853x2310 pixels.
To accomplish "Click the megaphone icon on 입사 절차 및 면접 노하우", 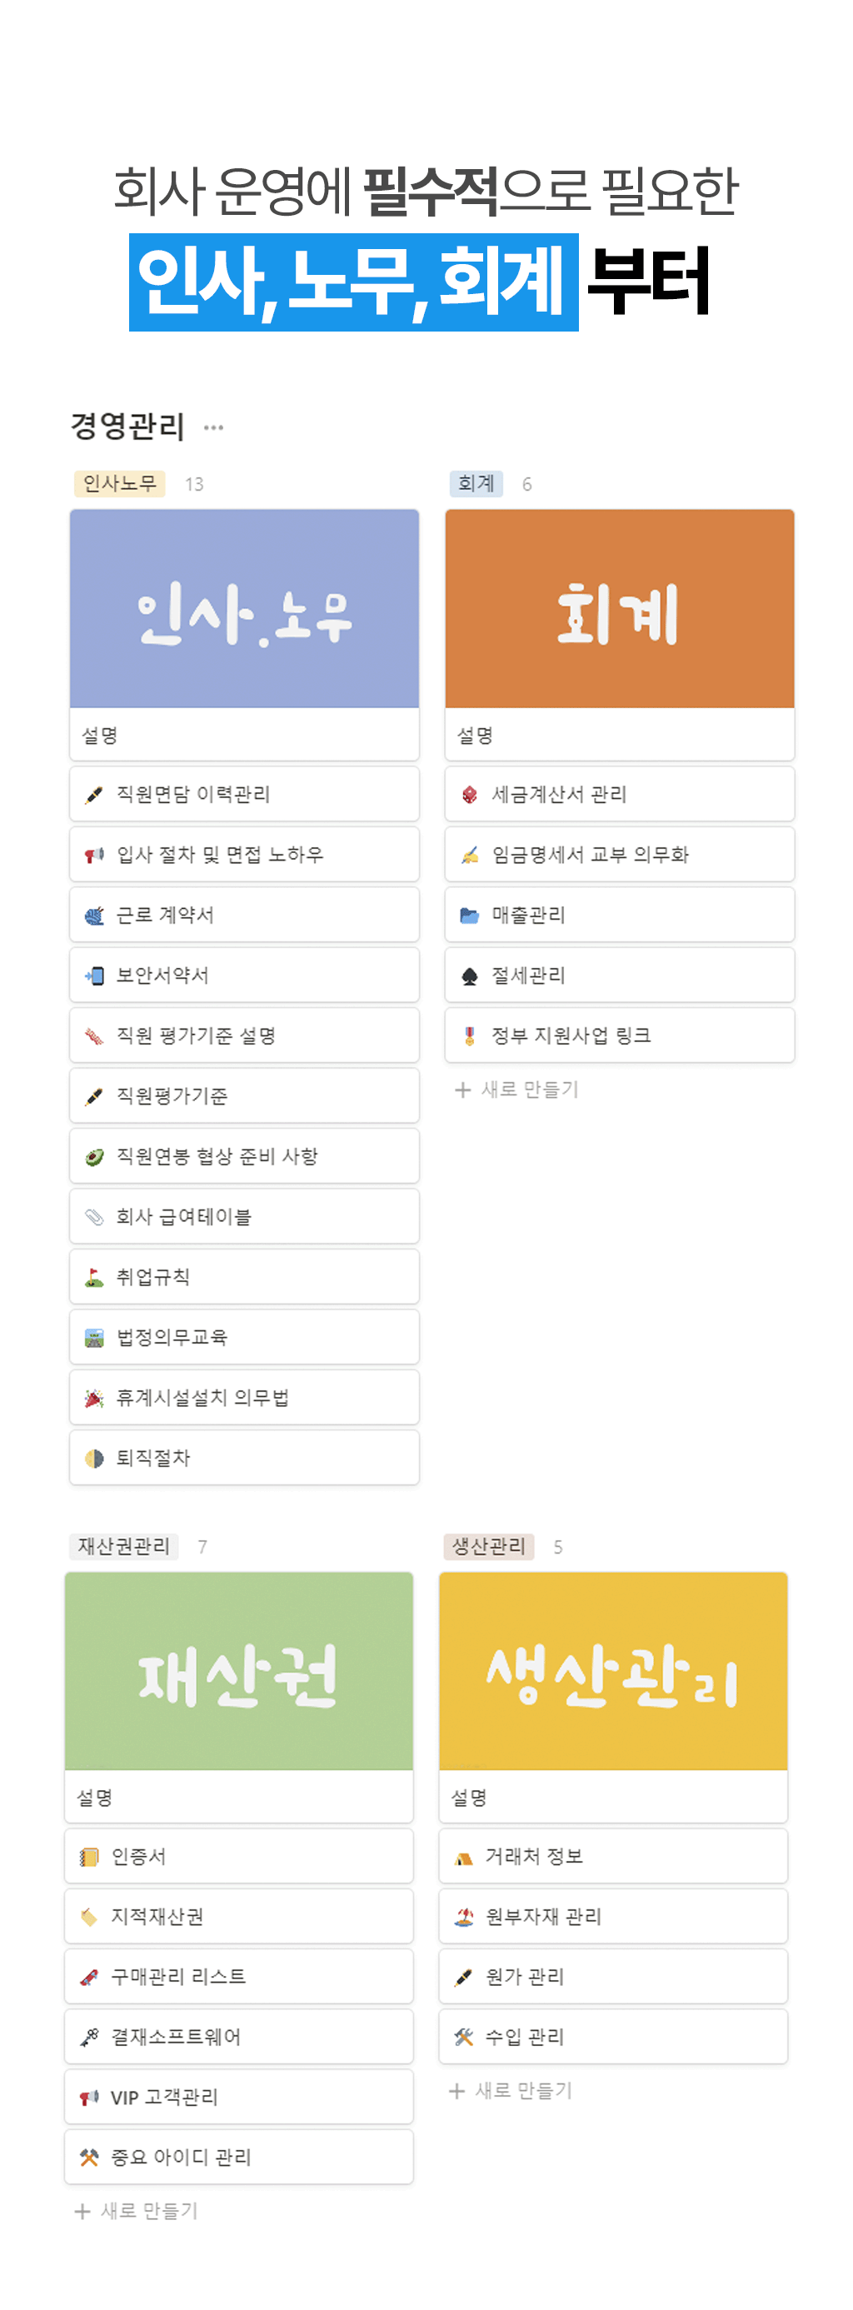I will (94, 855).
